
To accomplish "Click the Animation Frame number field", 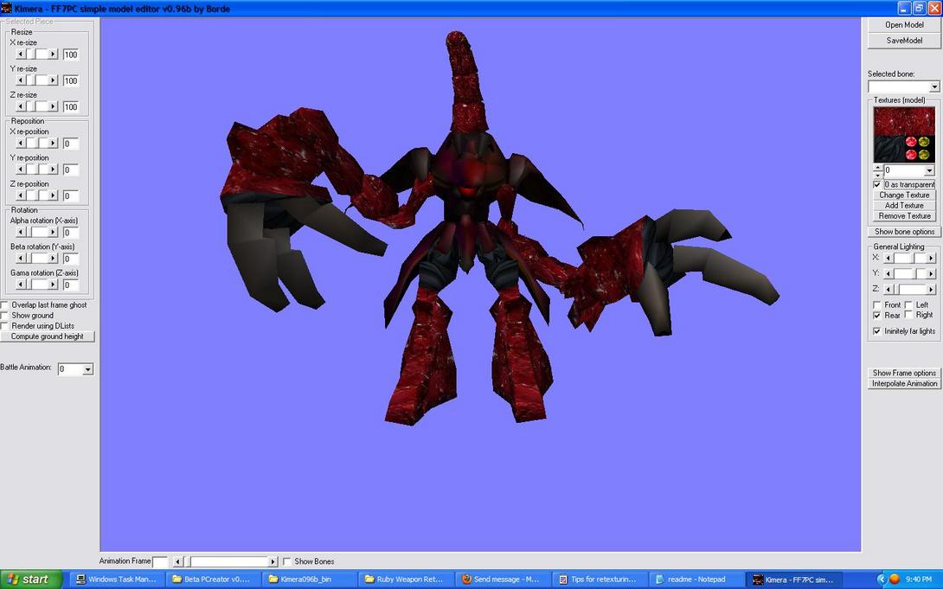I will coord(160,562).
